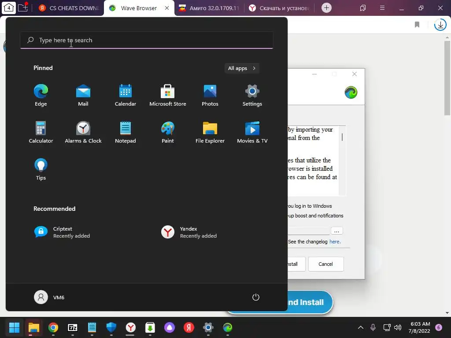
Task: Click the tab counter showing 4
Action: [9, 8]
